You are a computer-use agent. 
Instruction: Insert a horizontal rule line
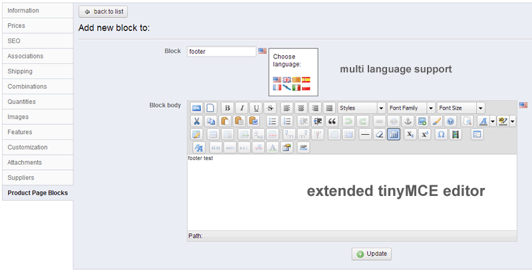(364, 134)
